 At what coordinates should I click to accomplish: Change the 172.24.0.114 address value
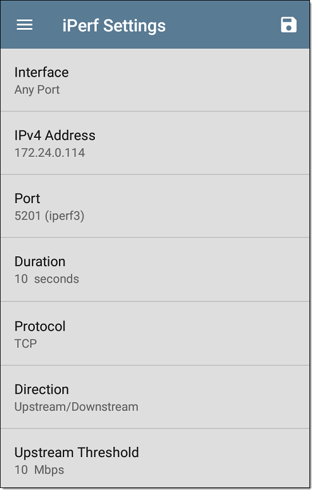tap(50, 153)
